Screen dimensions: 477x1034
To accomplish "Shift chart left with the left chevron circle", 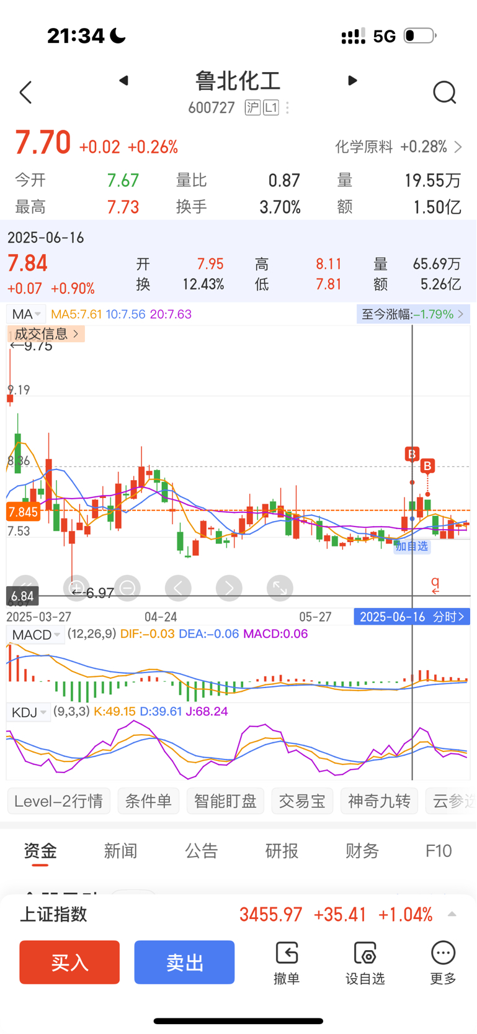I will coord(178,587).
